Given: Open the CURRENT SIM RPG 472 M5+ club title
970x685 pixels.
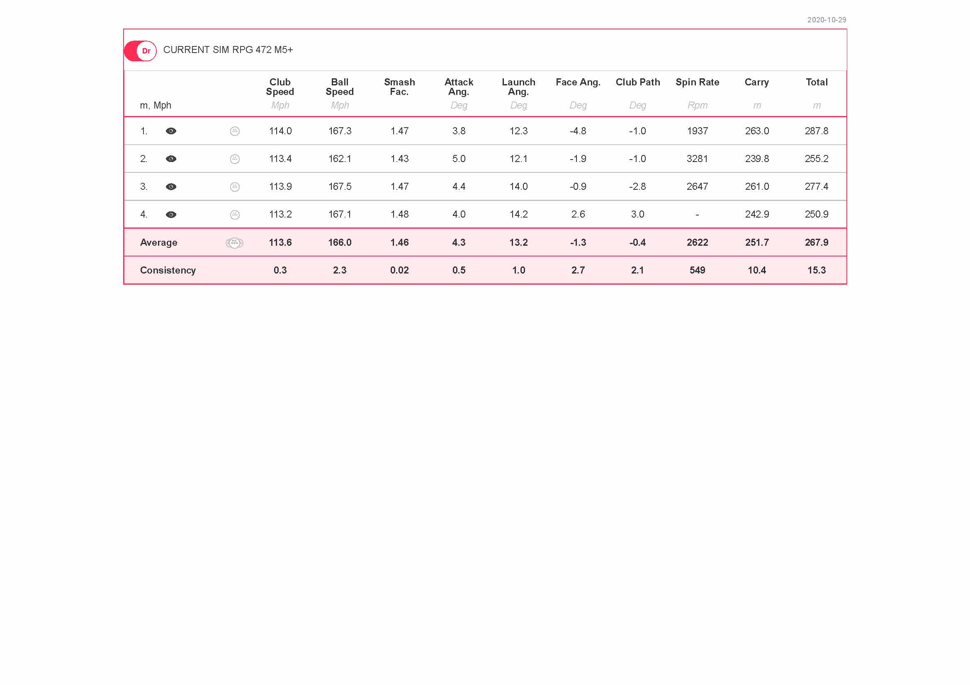Looking at the screenshot, I should (228, 50).
